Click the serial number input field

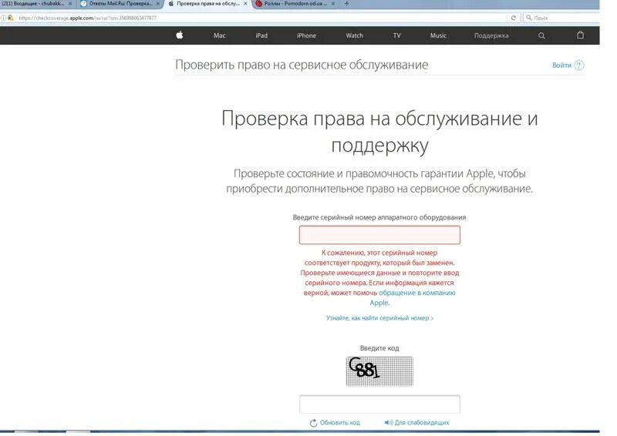[379, 235]
